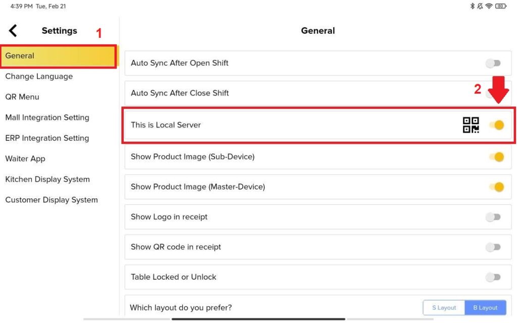
Task: Tap the Bluetooth status icon
Action: (x=473, y=7)
